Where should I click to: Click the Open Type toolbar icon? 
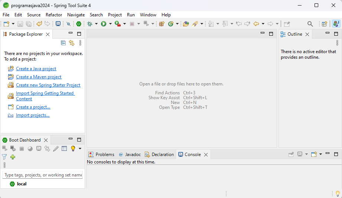[186, 24]
